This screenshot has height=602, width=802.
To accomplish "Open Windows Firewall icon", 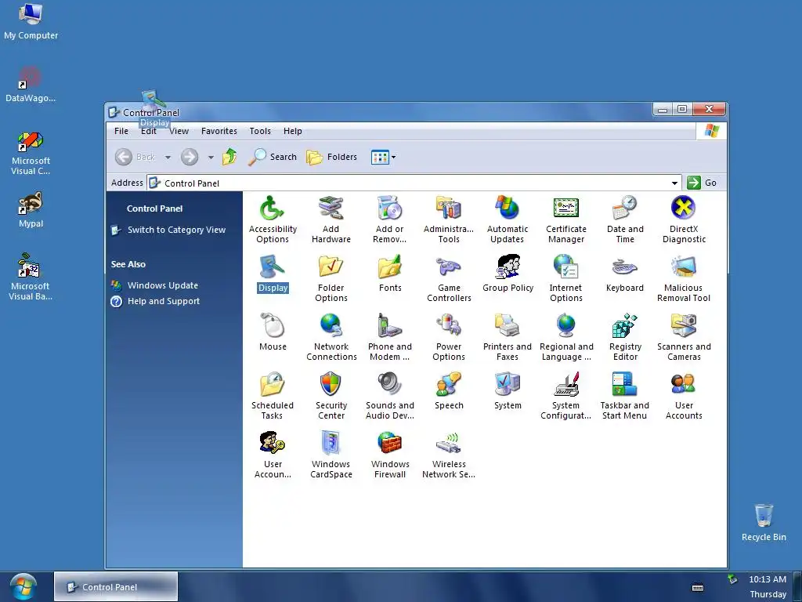I will (390, 455).
